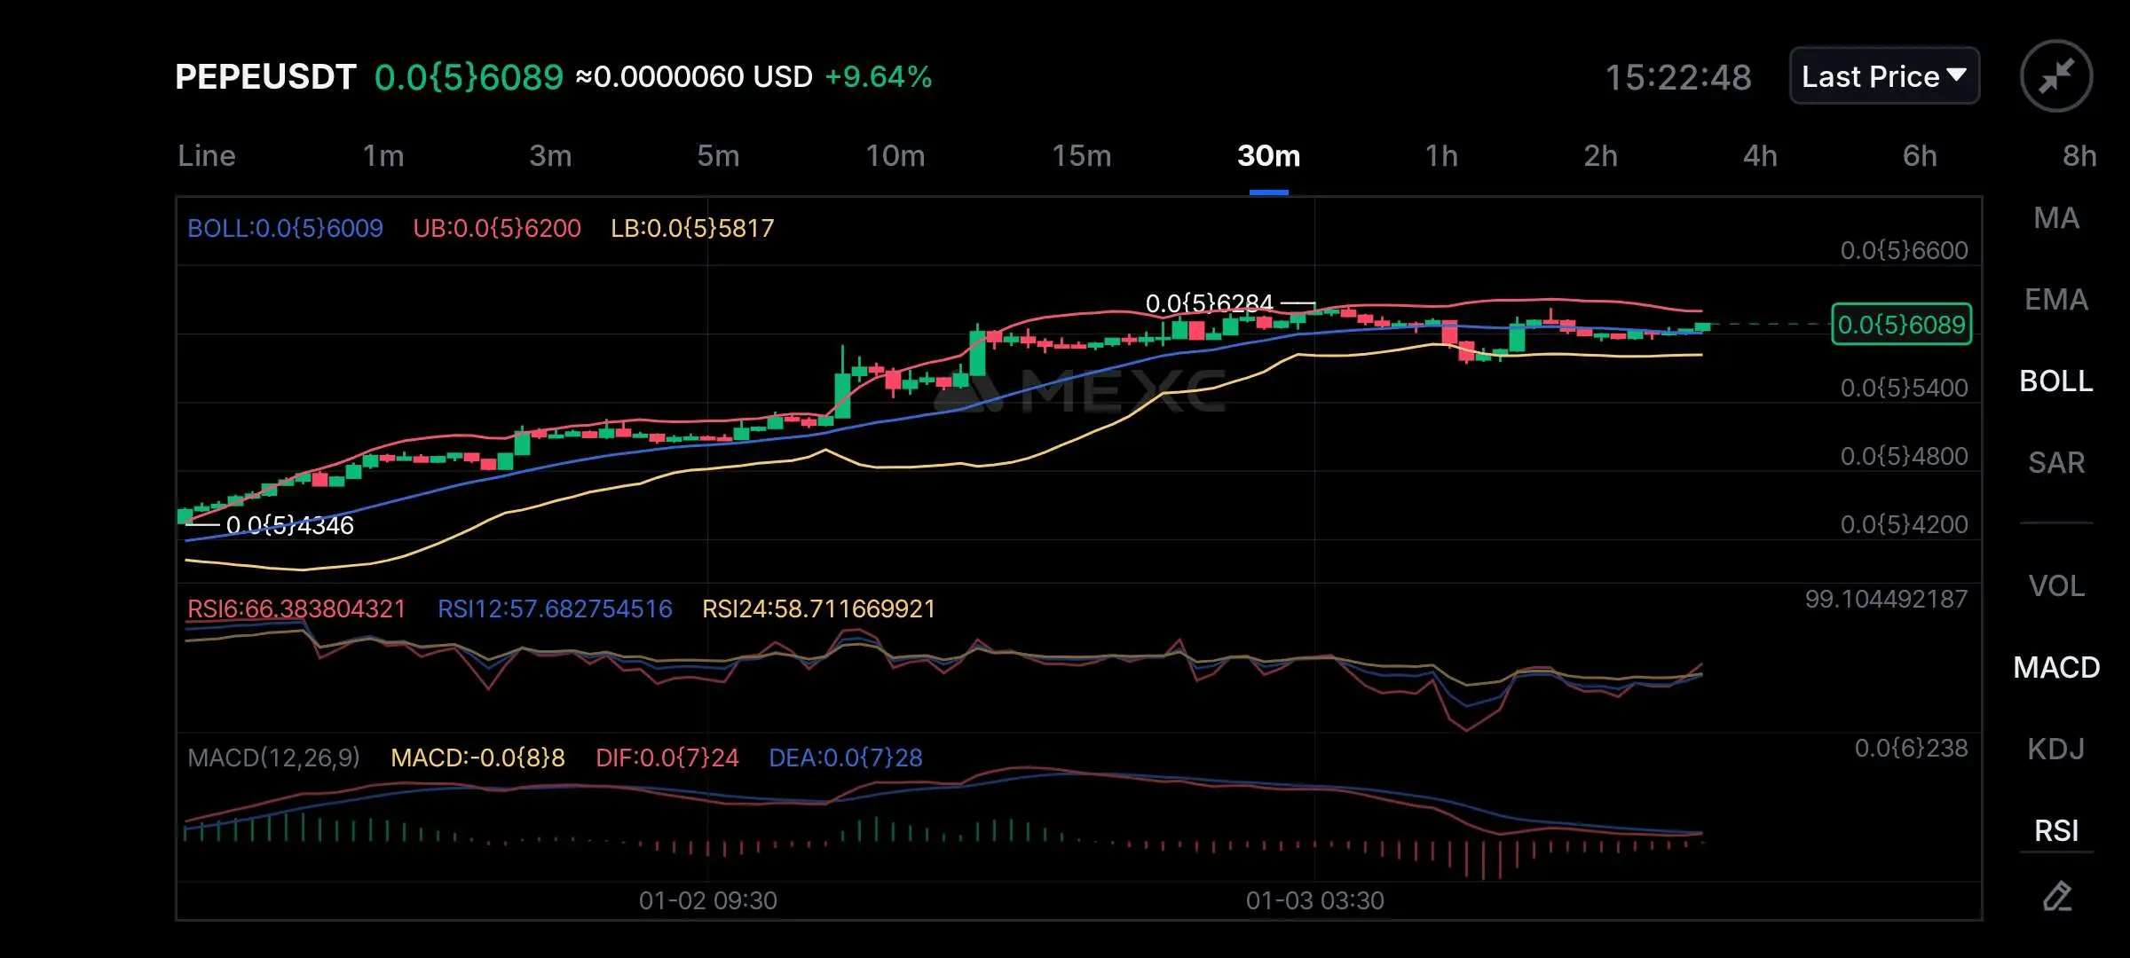Show the VOL sub-chart
The width and height of the screenshot is (2130, 958).
coord(2055,586)
